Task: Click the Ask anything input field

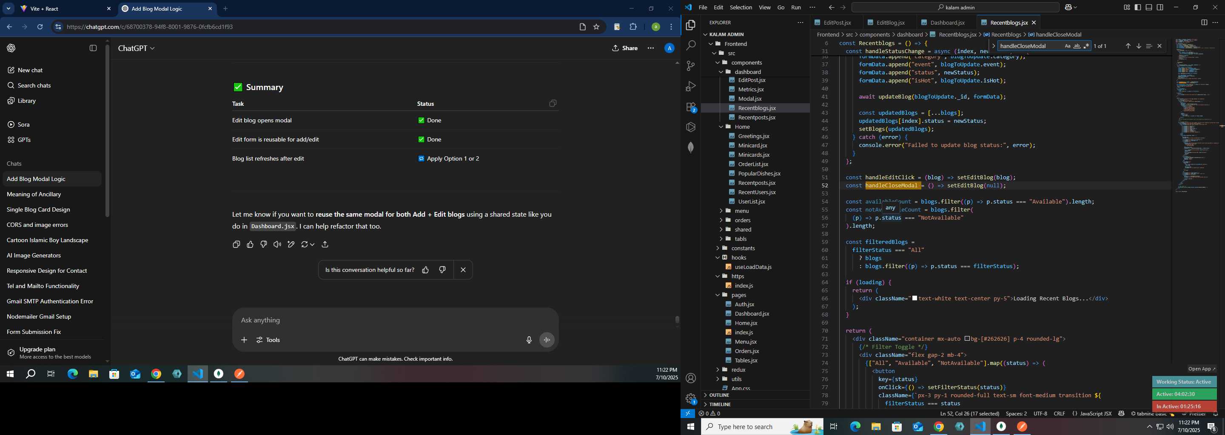Action: (395, 321)
